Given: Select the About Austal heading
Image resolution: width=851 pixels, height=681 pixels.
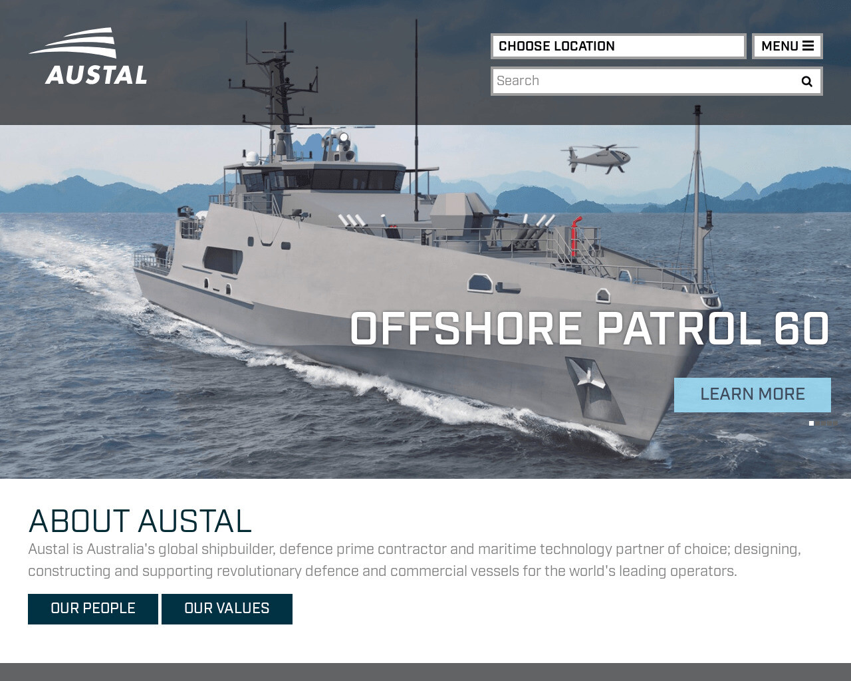Looking at the screenshot, I should [x=140, y=521].
